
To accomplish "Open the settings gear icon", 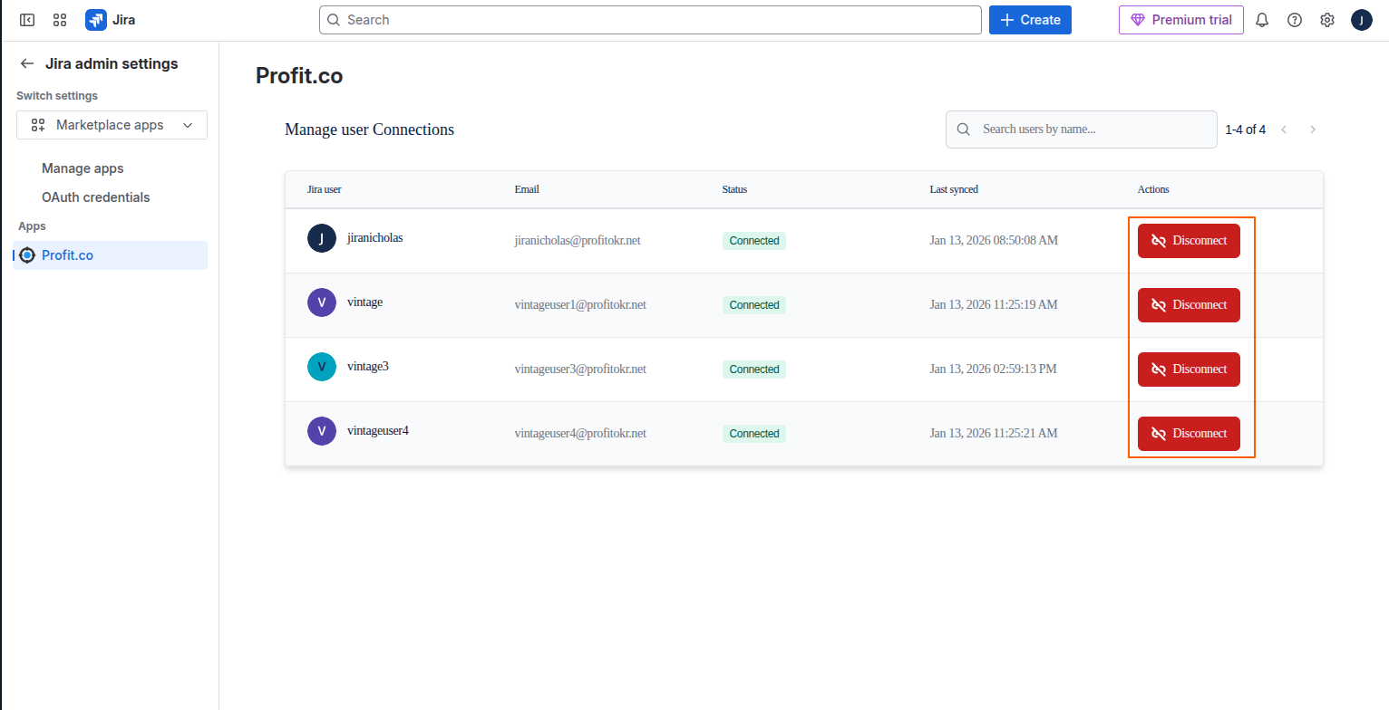I will tap(1327, 20).
